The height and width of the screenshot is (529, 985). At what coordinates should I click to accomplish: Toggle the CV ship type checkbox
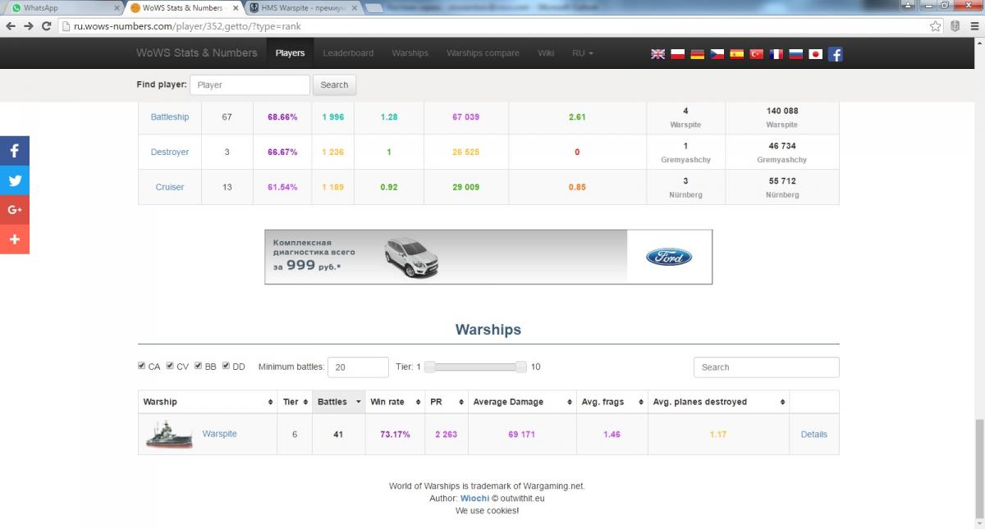pyautogui.click(x=170, y=366)
